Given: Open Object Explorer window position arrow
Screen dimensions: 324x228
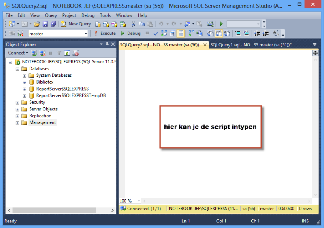Looking at the screenshot, I should pyautogui.click(x=101, y=44).
